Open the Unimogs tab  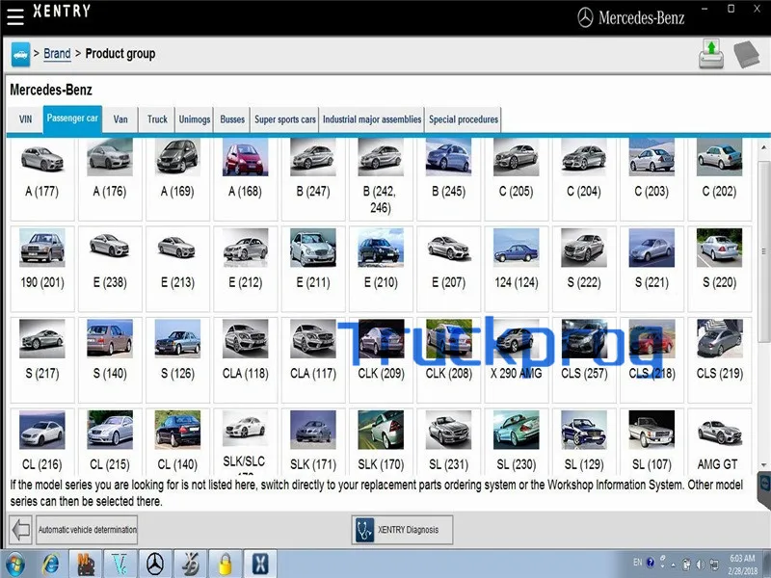tap(195, 119)
